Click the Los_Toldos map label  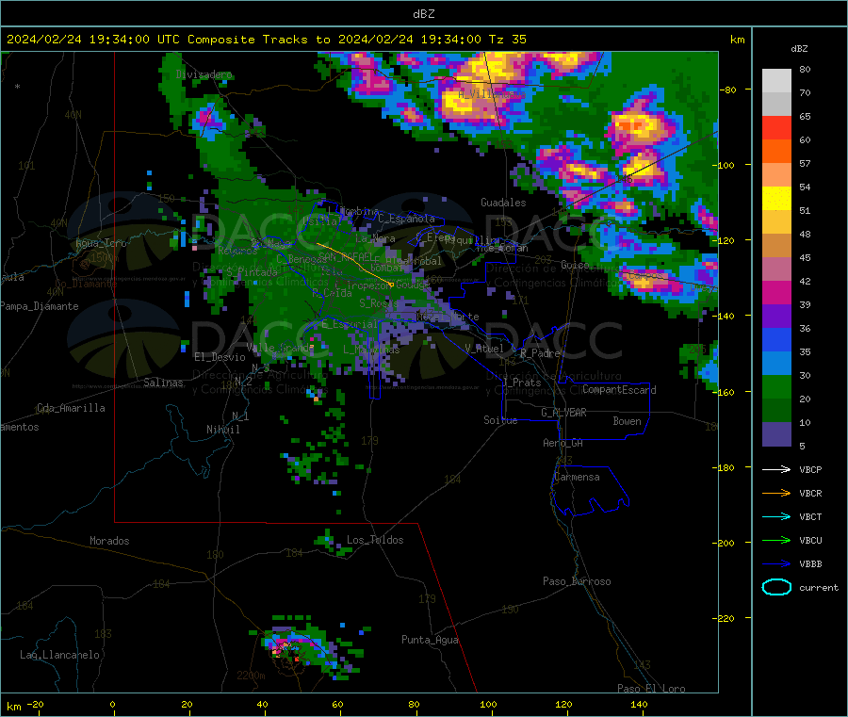pos(375,540)
